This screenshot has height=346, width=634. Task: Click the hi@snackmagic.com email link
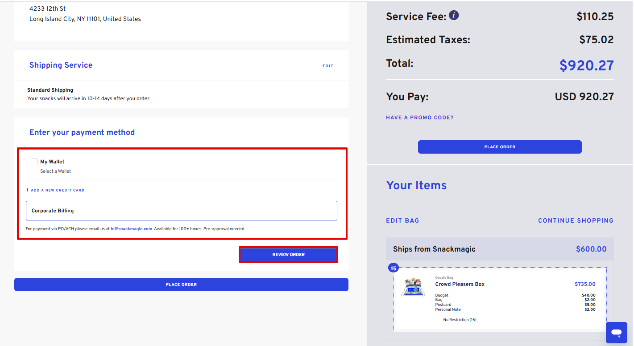[132, 229]
